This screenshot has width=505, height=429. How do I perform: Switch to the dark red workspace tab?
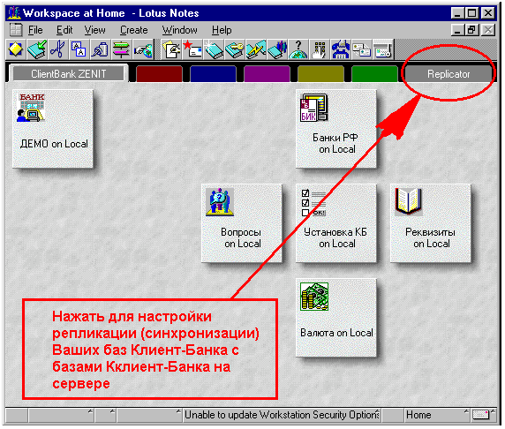tap(159, 74)
